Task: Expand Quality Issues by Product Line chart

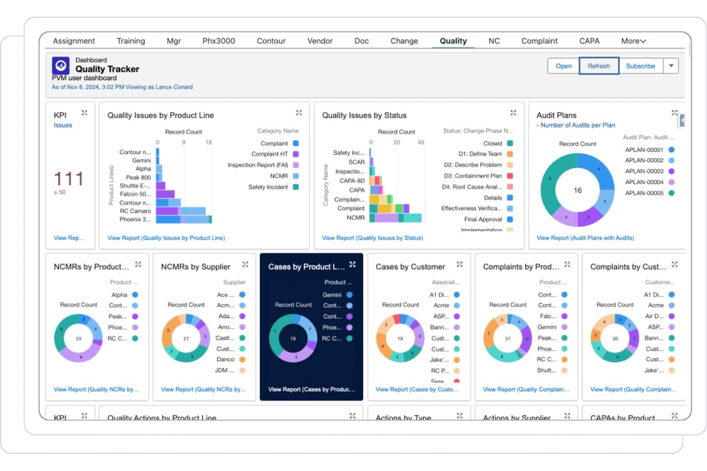Action: tap(299, 113)
